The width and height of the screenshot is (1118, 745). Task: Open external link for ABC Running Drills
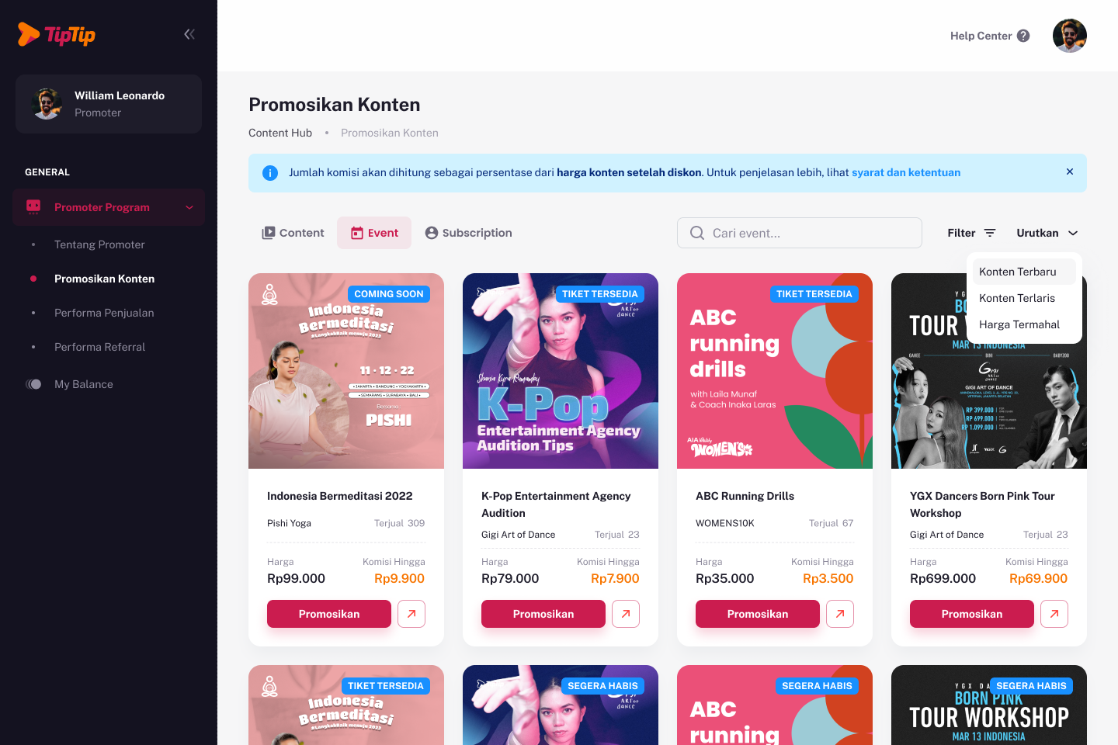840,614
